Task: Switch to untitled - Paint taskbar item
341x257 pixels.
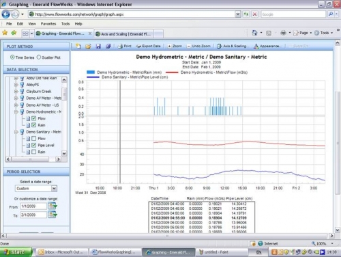Action: point(221,252)
